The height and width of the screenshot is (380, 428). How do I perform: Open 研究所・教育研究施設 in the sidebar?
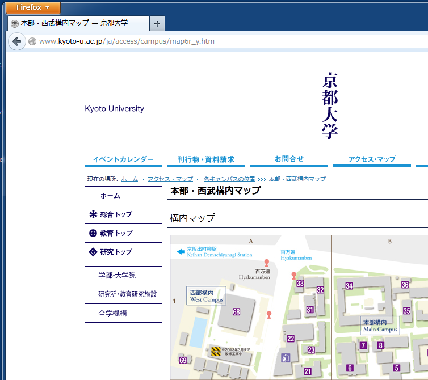click(x=123, y=294)
